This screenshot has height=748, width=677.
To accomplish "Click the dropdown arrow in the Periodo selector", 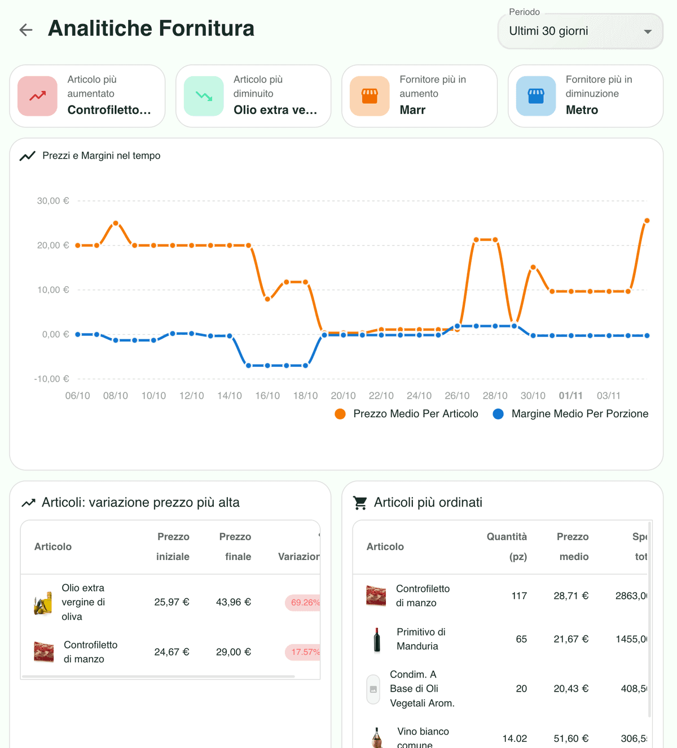I will [648, 32].
